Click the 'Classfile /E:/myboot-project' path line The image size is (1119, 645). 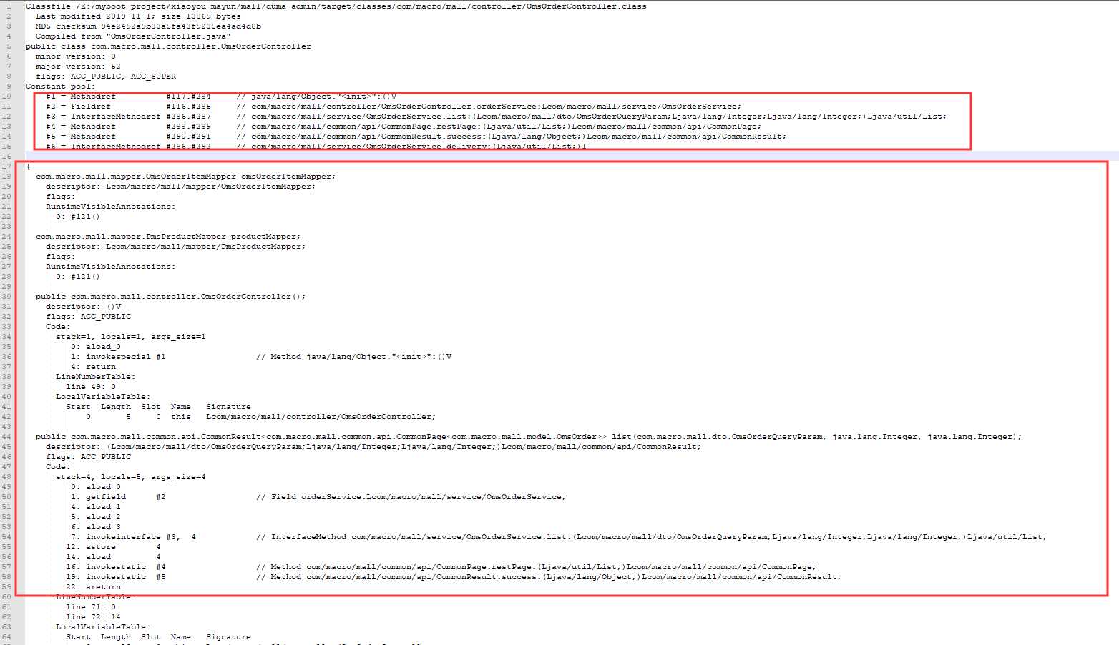(336, 6)
